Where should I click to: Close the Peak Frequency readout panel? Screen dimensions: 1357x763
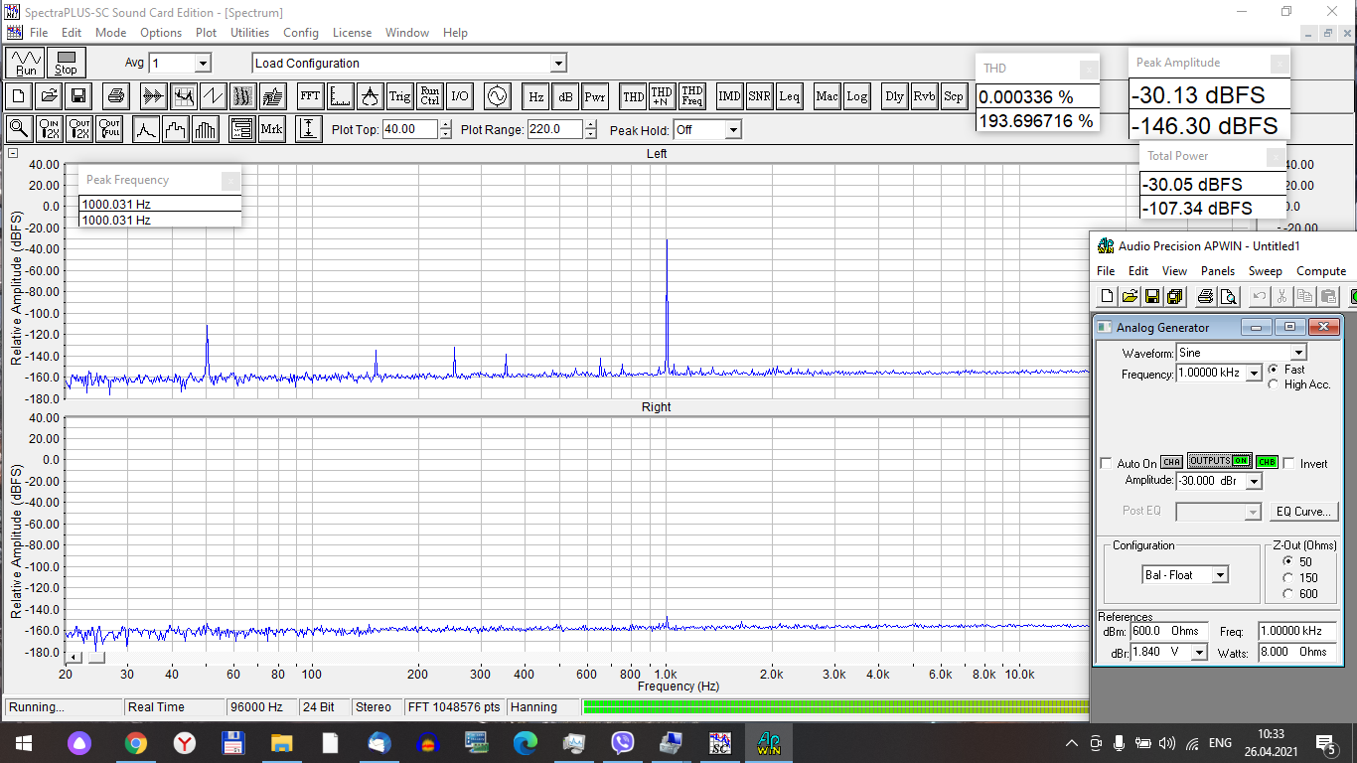point(230,181)
